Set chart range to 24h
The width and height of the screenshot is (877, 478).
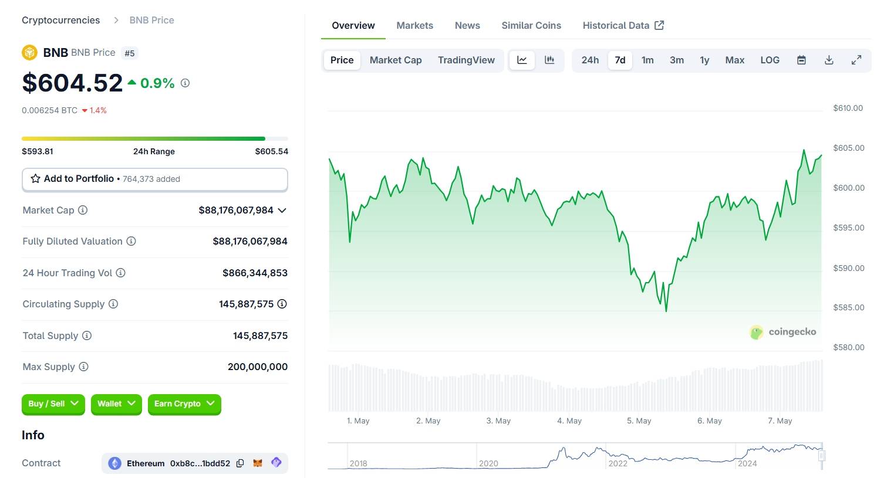[x=590, y=60]
